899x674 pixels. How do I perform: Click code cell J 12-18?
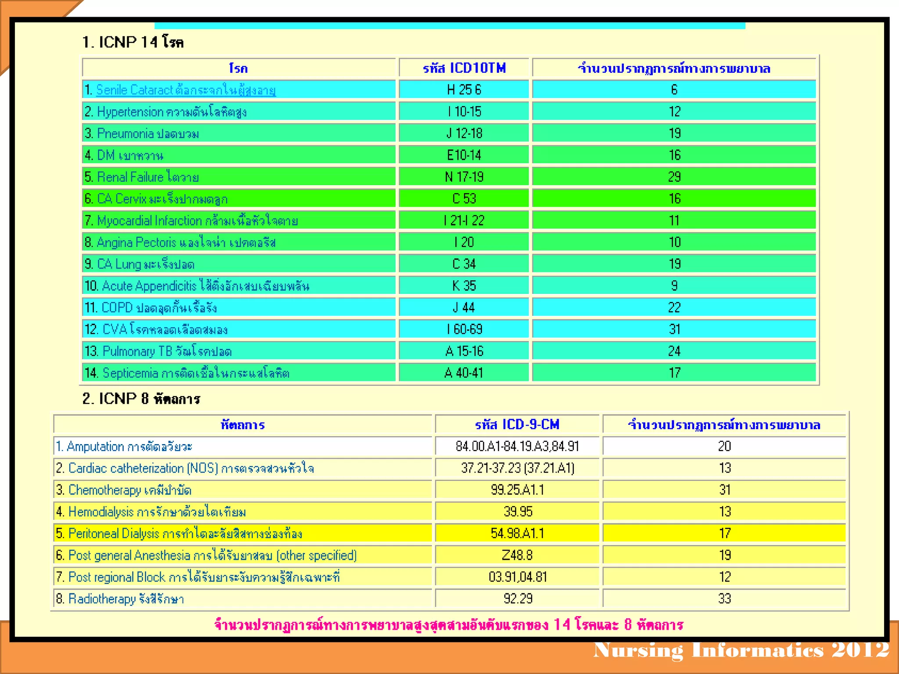[464, 133]
